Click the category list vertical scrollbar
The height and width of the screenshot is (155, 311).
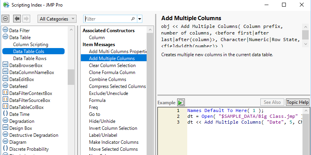(71, 77)
